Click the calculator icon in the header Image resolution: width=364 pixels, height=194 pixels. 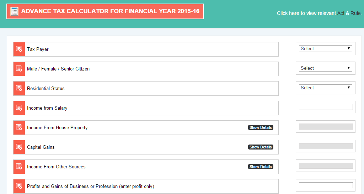pyautogui.click(x=14, y=11)
